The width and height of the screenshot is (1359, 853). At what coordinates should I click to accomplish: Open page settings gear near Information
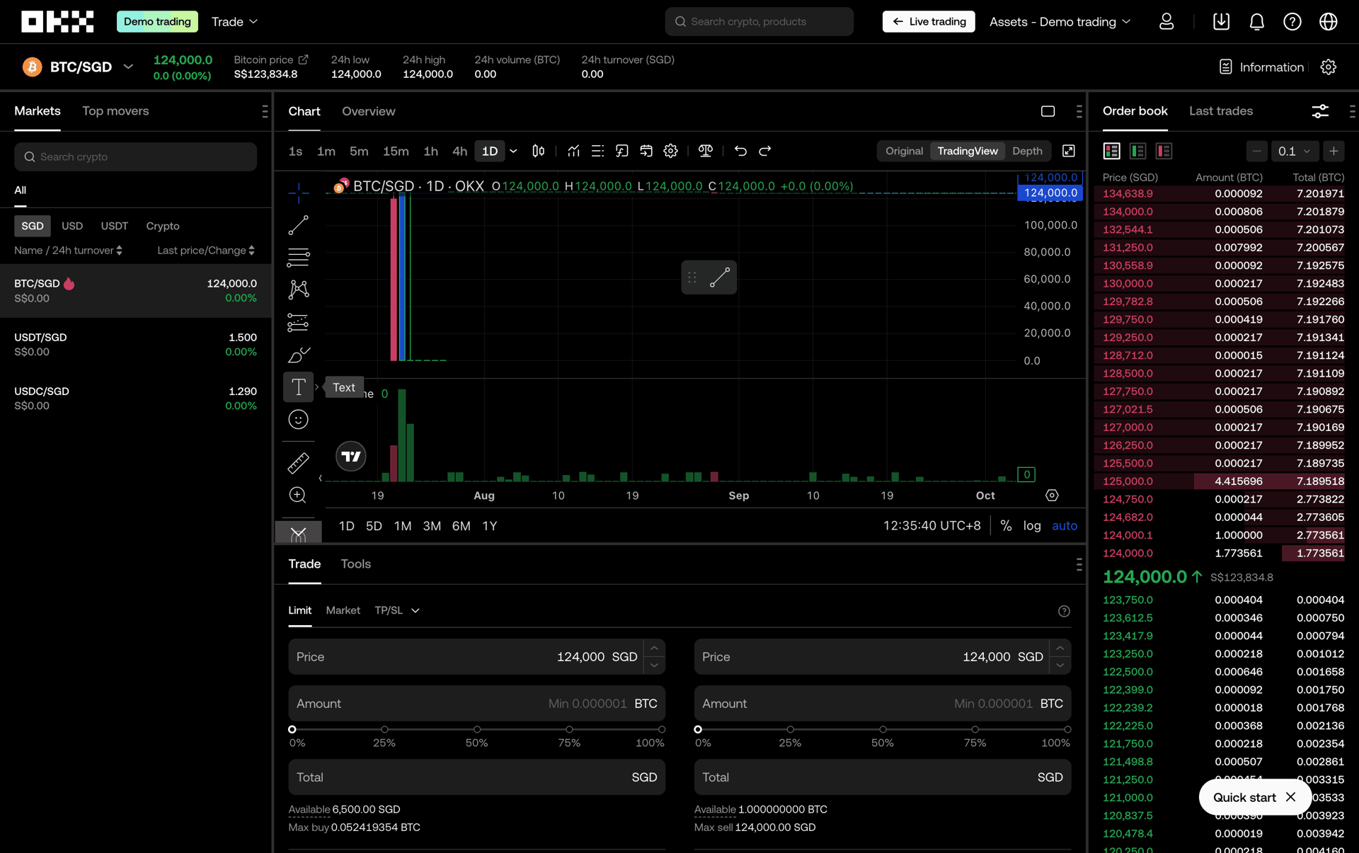tap(1329, 67)
